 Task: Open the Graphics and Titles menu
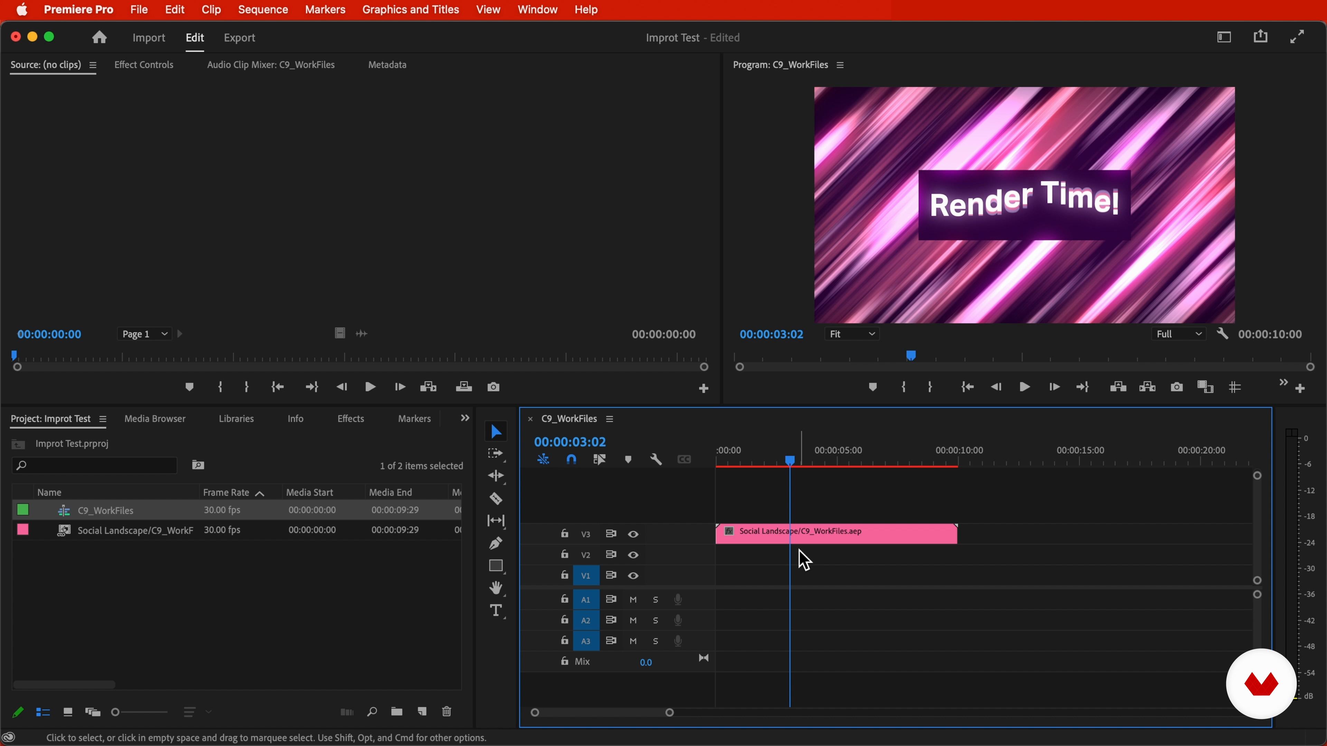tap(411, 10)
